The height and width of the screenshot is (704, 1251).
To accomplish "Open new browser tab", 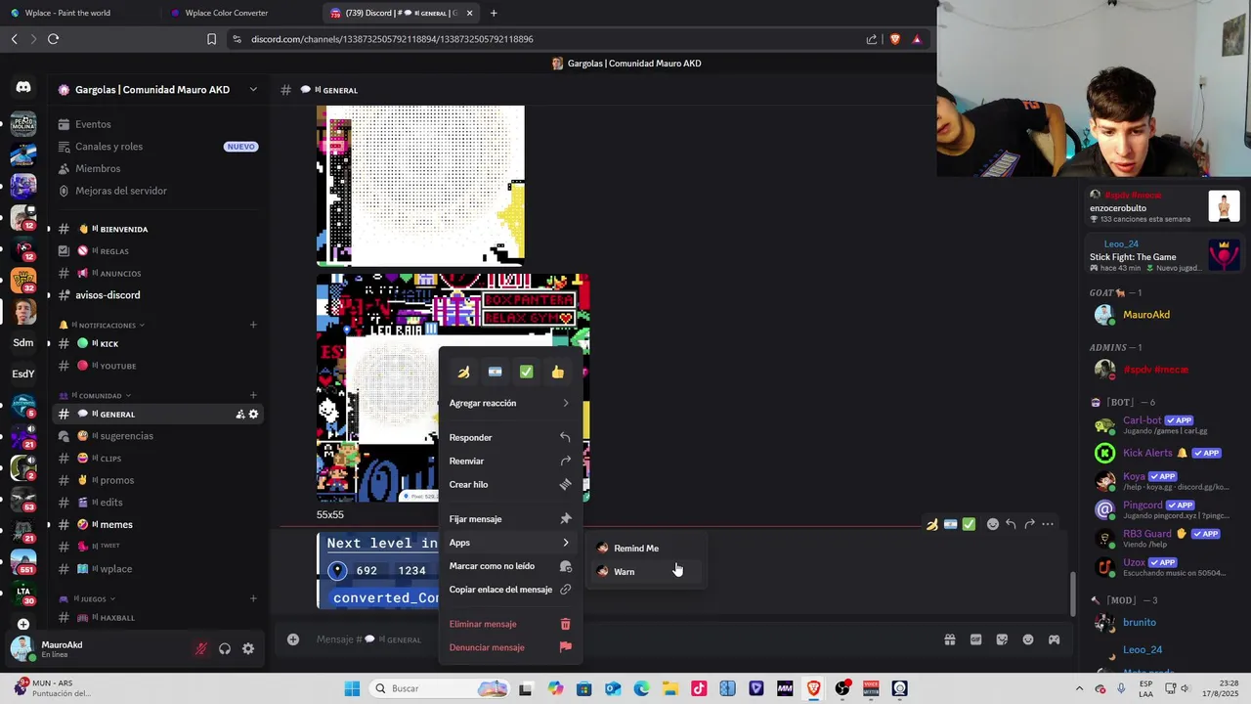I will click(494, 13).
